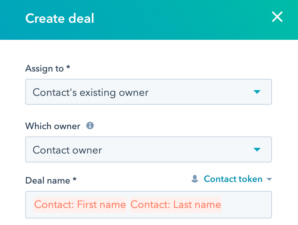Image resolution: width=298 pixels, height=225 pixels.
Task: Click the required asterisk next to Deal name
Action: 74,180
